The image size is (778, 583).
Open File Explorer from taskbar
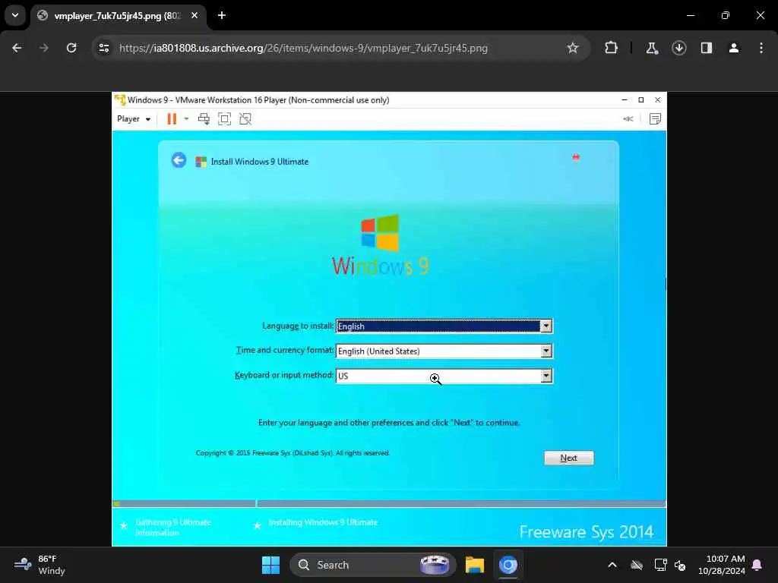pyautogui.click(x=475, y=565)
